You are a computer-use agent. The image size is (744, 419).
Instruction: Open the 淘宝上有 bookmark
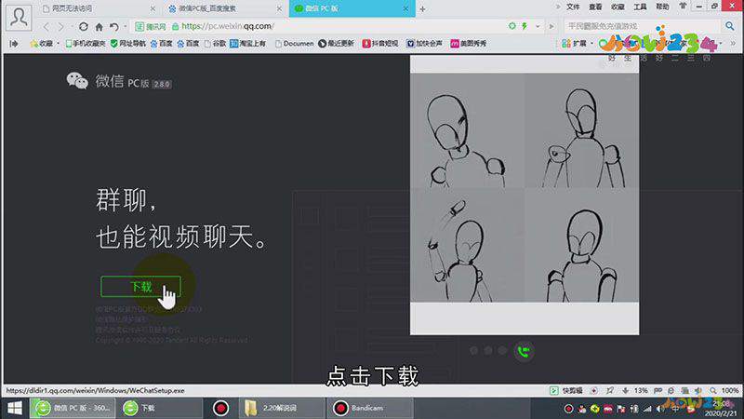point(247,43)
